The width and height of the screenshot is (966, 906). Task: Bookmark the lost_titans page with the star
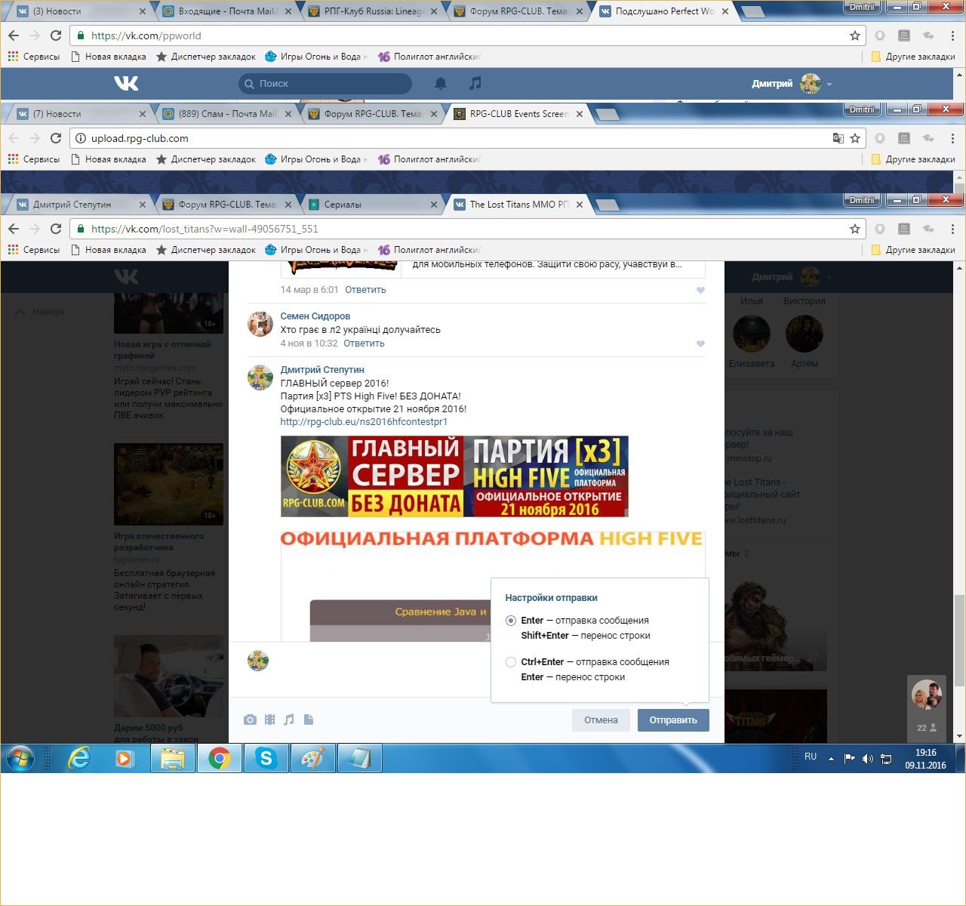[855, 229]
